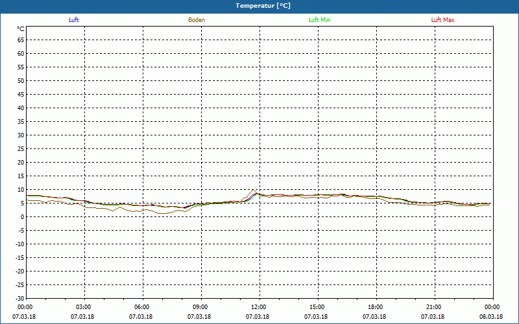519x324 pixels.
Task: Click the blue Luft legend label
Action: [x=73, y=20]
